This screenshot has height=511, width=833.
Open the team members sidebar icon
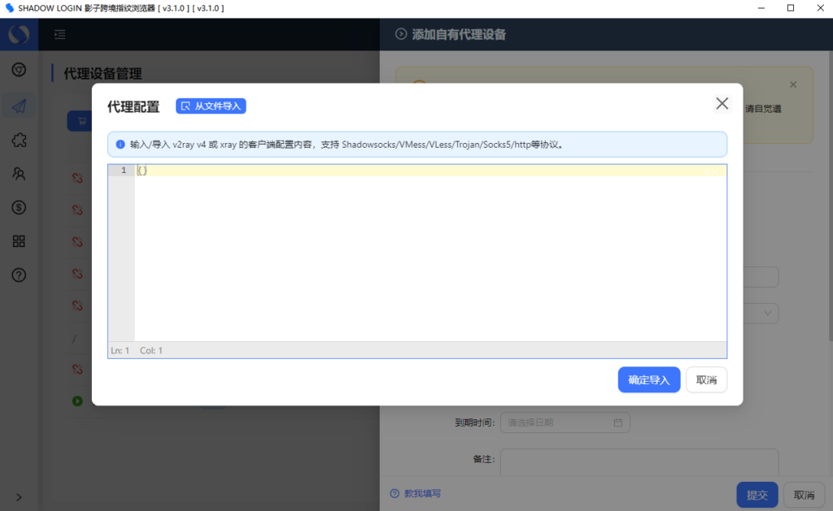tap(19, 173)
